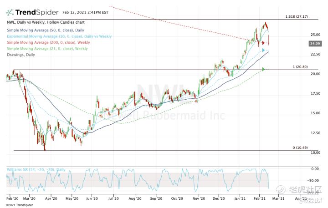Click the timestamp Feb 12, 2021 2:41PM EST
Screen dimensions: 328x208
tap(85, 12)
